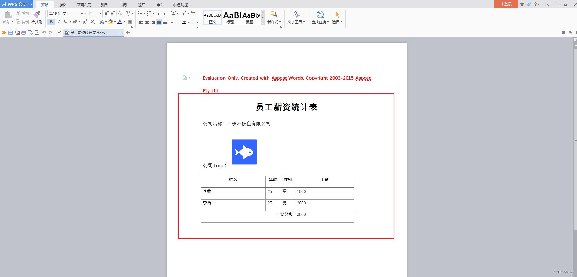Screen dimensions: 577x277
Task: Click the Increase font size A+ icon
Action: coord(106,13)
